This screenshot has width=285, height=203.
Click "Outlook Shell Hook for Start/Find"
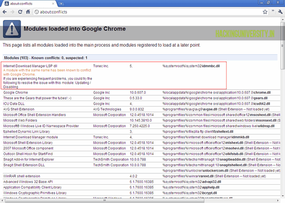(28, 154)
